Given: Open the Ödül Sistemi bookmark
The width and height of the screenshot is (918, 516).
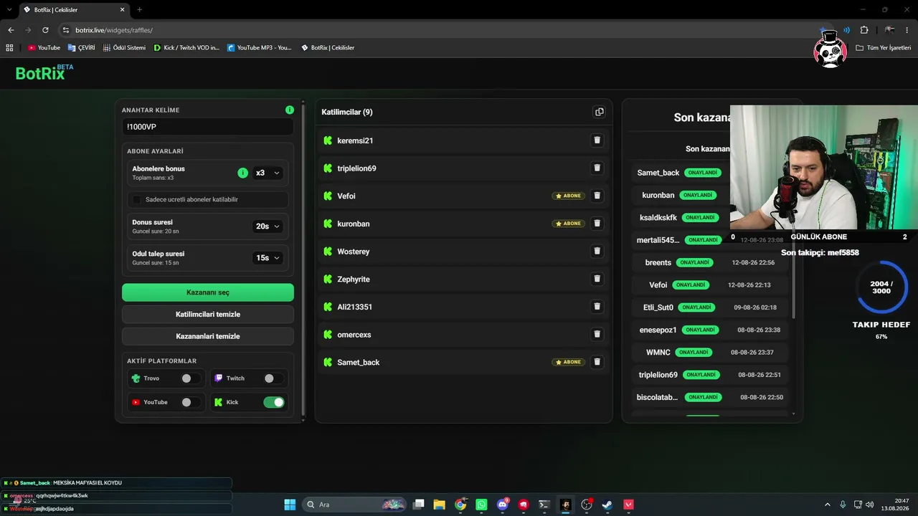Looking at the screenshot, I should (x=124, y=47).
